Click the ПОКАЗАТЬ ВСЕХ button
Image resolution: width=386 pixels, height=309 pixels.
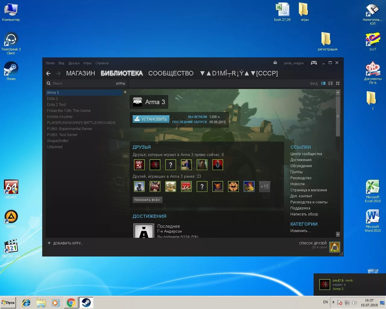point(147,200)
